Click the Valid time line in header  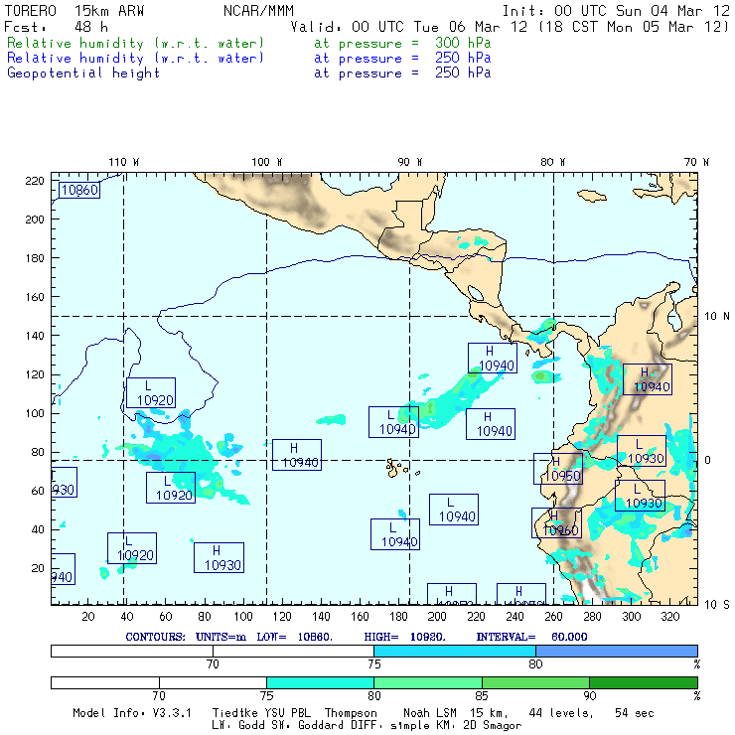pos(510,27)
